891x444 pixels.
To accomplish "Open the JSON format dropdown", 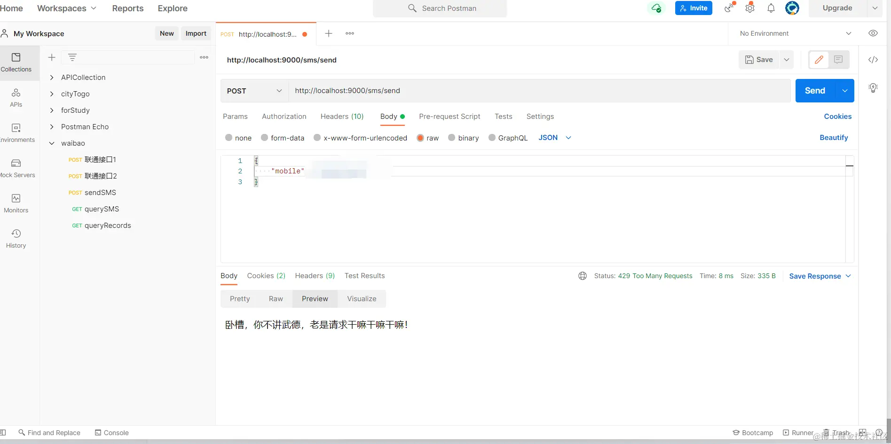I will [555, 138].
